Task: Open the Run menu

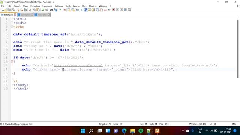Action: (x=84, y=6)
